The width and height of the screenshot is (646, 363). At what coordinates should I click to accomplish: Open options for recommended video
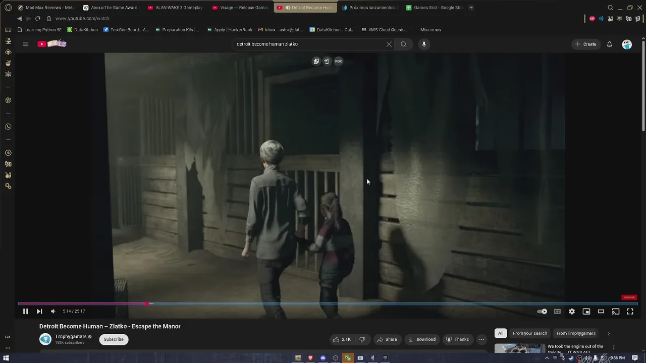614,347
